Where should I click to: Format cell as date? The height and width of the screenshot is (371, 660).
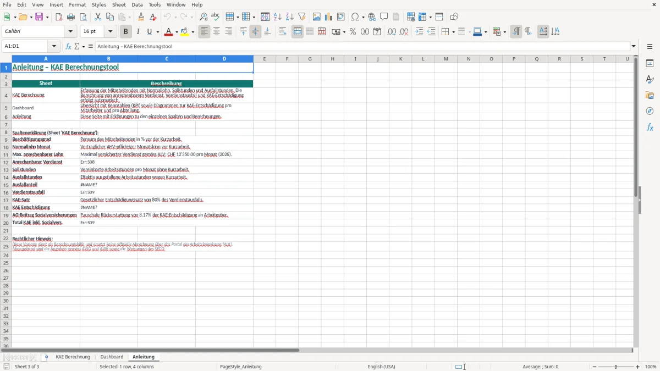pyautogui.click(x=377, y=32)
